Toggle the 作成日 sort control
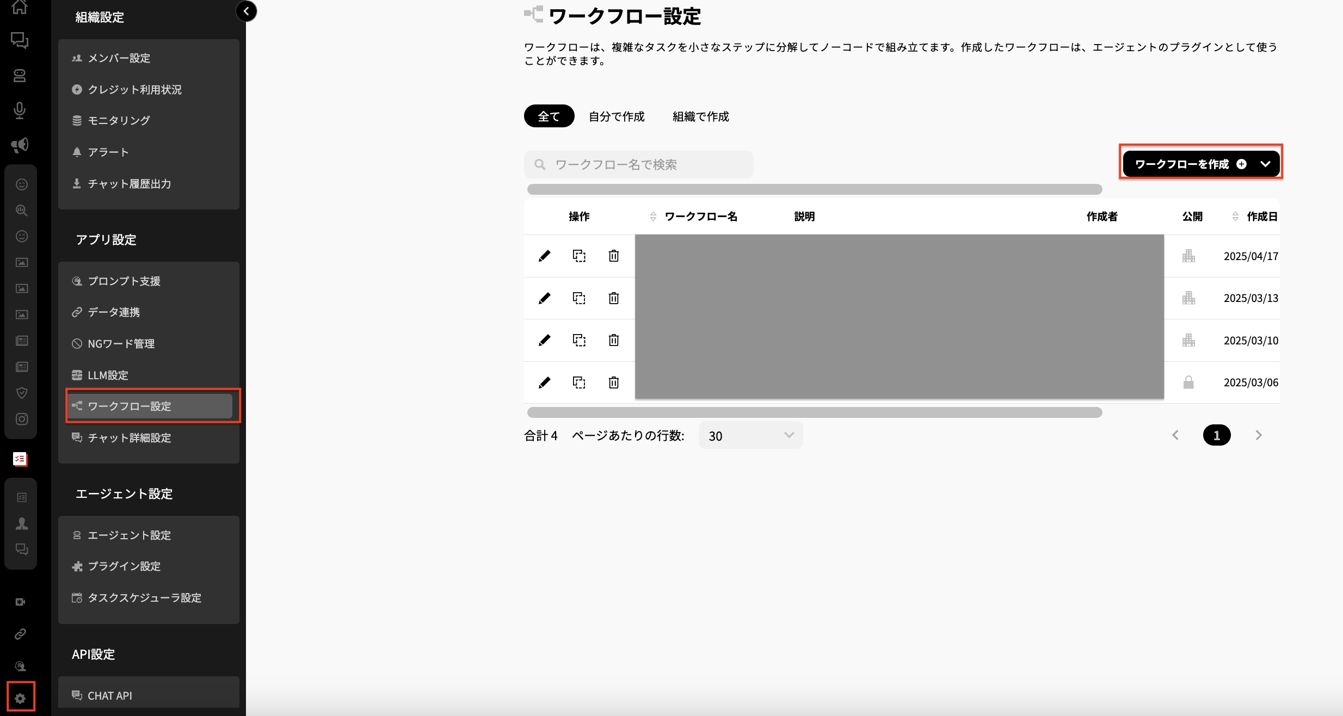The width and height of the screenshot is (1343, 716). [1236, 216]
